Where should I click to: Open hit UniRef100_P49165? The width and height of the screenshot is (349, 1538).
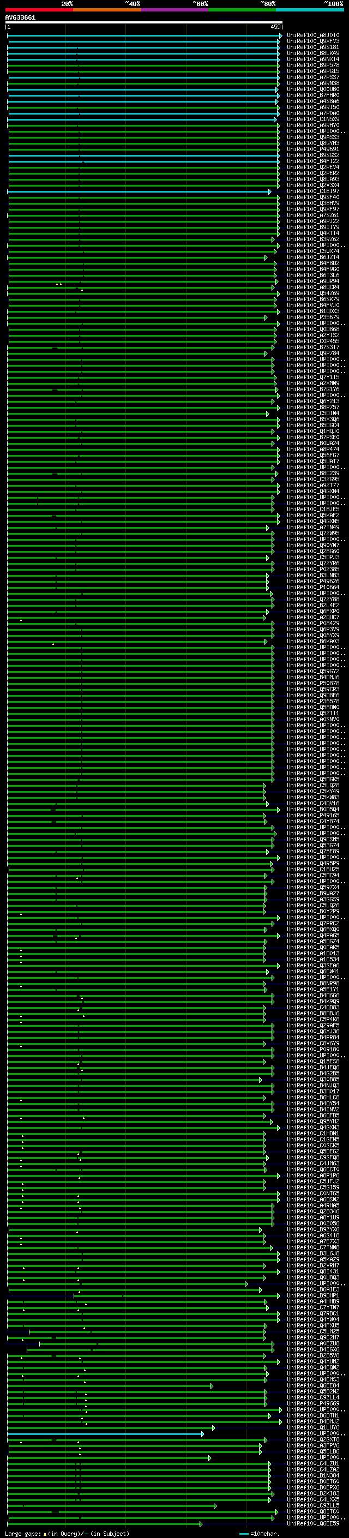pos(313,815)
